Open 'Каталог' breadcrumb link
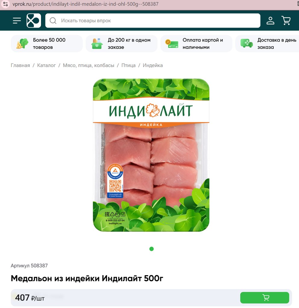Image resolution: width=299 pixels, height=308 pixels. [46, 65]
